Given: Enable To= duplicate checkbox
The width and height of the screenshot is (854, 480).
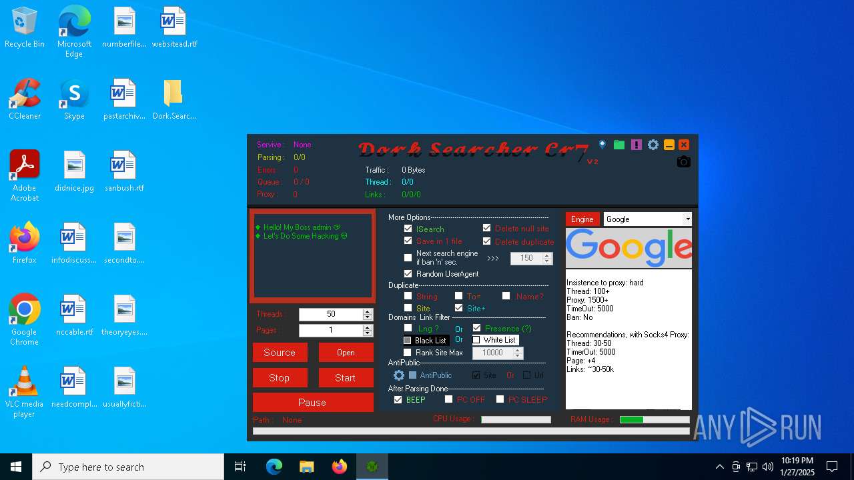Looking at the screenshot, I should click(458, 296).
